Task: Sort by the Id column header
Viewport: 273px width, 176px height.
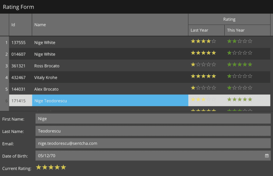Action: [20, 25]
